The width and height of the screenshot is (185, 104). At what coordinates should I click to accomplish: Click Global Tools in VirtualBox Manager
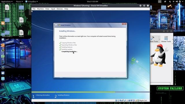tap(166, 39)
